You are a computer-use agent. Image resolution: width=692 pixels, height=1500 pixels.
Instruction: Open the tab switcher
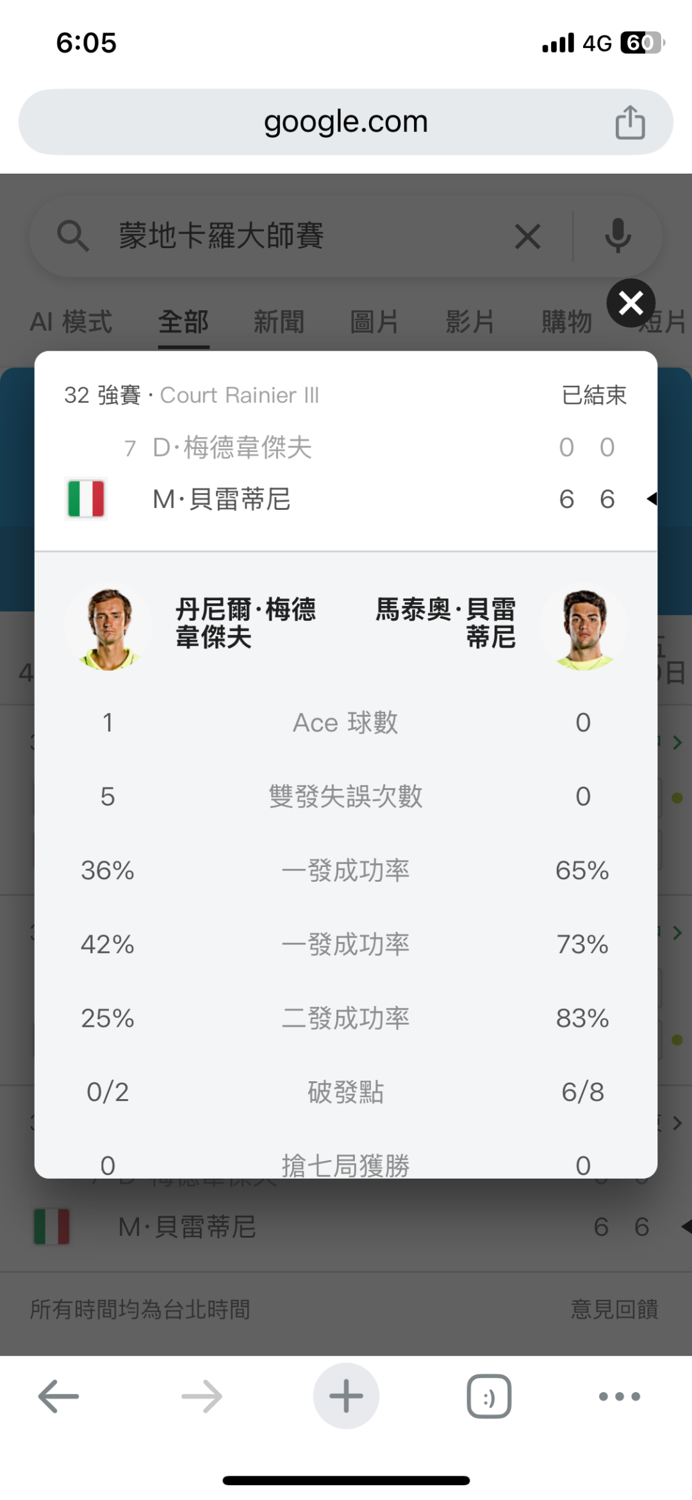pos(489,1396)
